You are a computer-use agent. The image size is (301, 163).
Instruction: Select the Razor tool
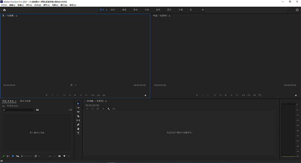(78, 116)
